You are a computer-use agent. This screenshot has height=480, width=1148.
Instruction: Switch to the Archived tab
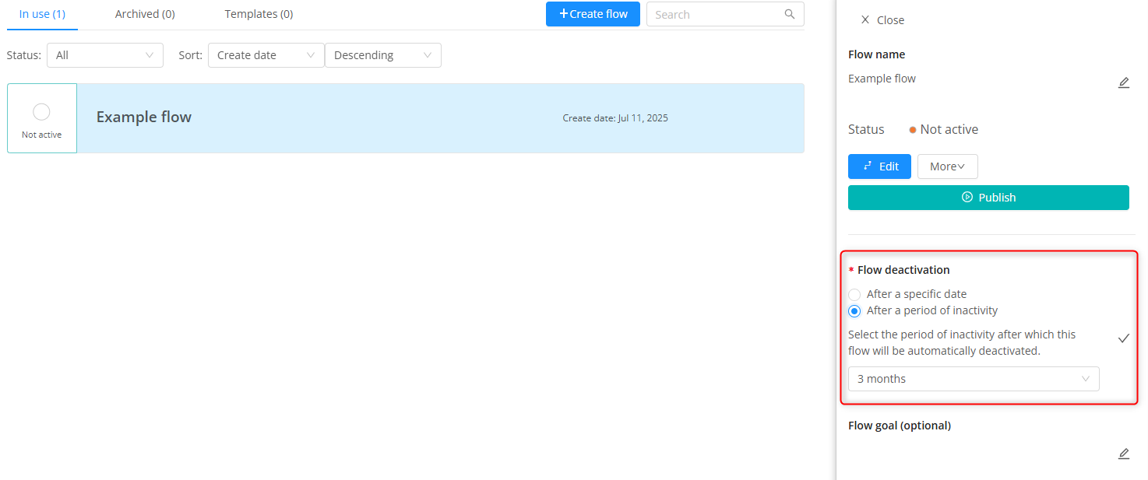(x=145, y=14)
